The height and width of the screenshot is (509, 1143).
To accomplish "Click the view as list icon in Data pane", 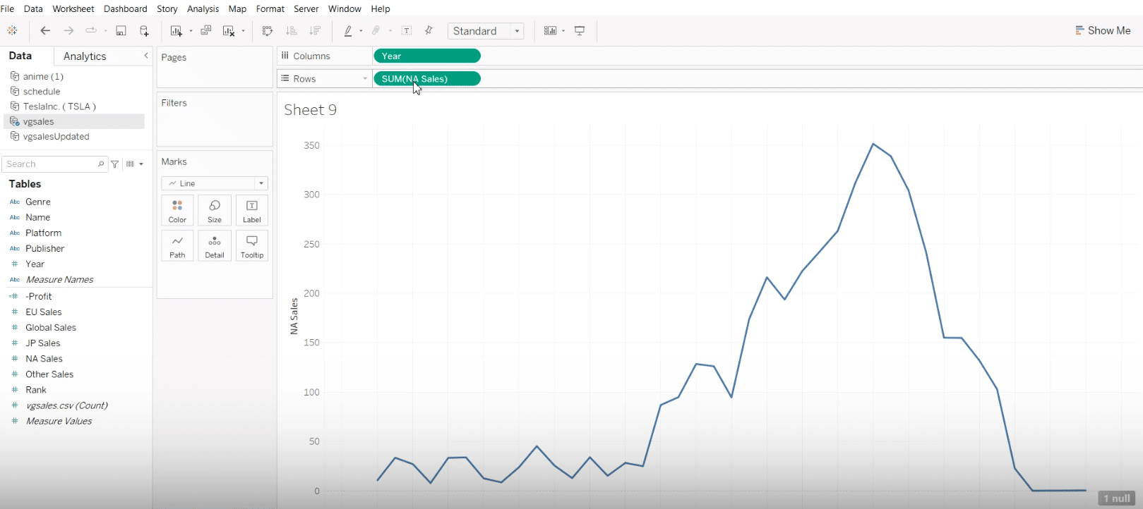I will tap(131, 164).
